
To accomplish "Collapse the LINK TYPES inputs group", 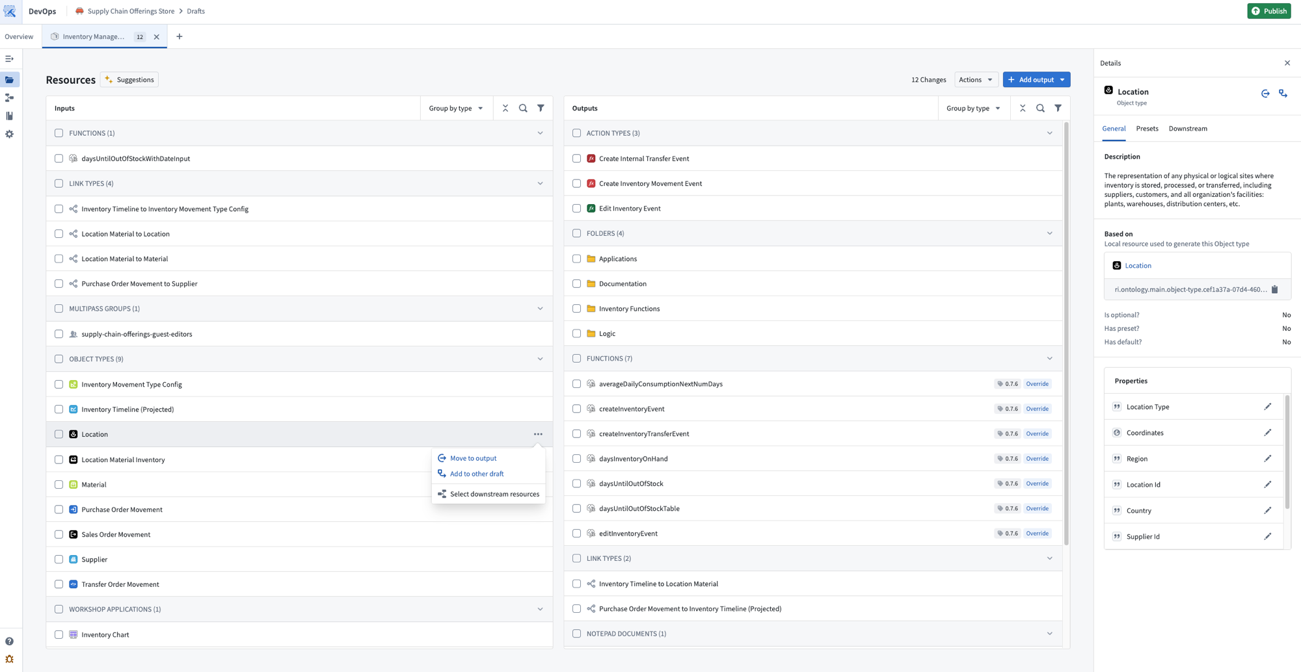I will pyautogui.click(x=540, y=184).
